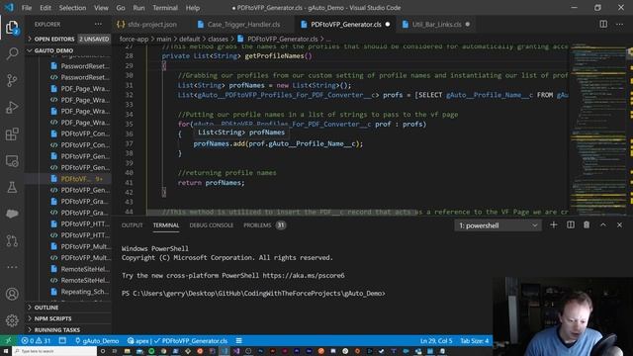Open the Help menu
This screenshot has width=633, height=356.
click(193, 8)
